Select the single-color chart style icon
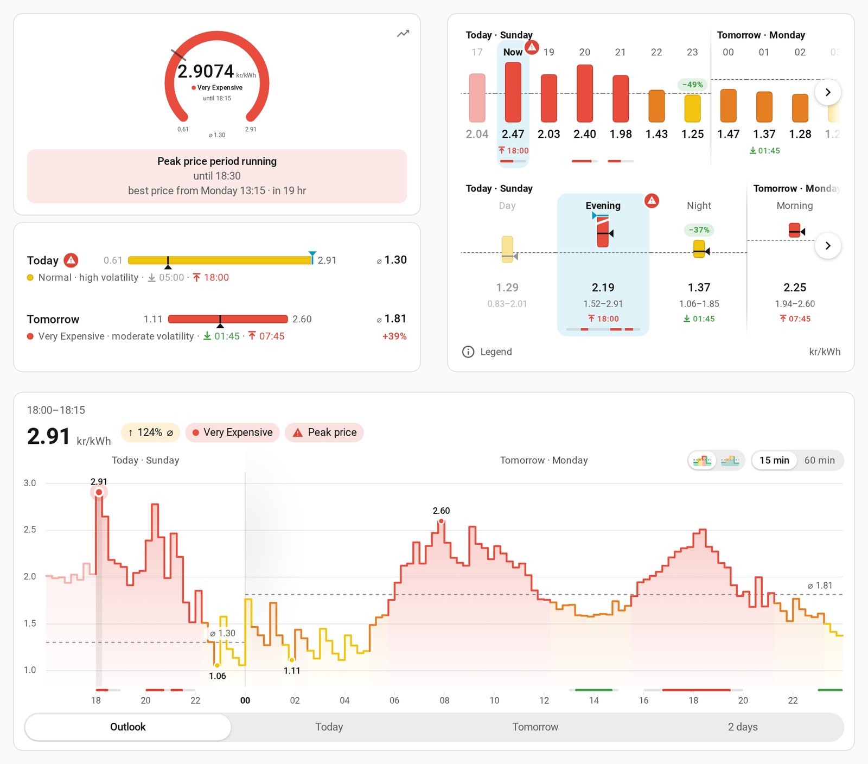Image resolution: width=868 pixels, height=764 pixels. click(x=730, y=461)
